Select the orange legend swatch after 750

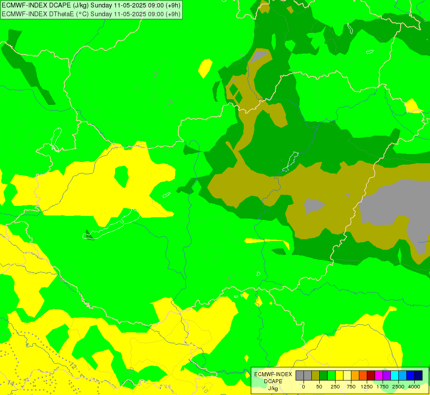click(x=355, y=375)
